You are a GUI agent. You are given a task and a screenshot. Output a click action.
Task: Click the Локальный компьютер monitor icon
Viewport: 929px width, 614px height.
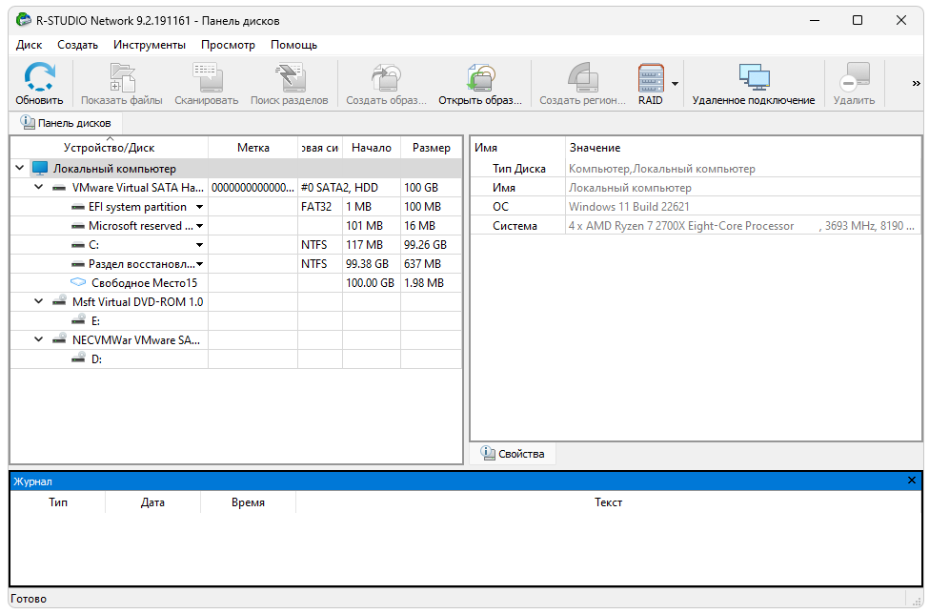[x=40, y=169]
